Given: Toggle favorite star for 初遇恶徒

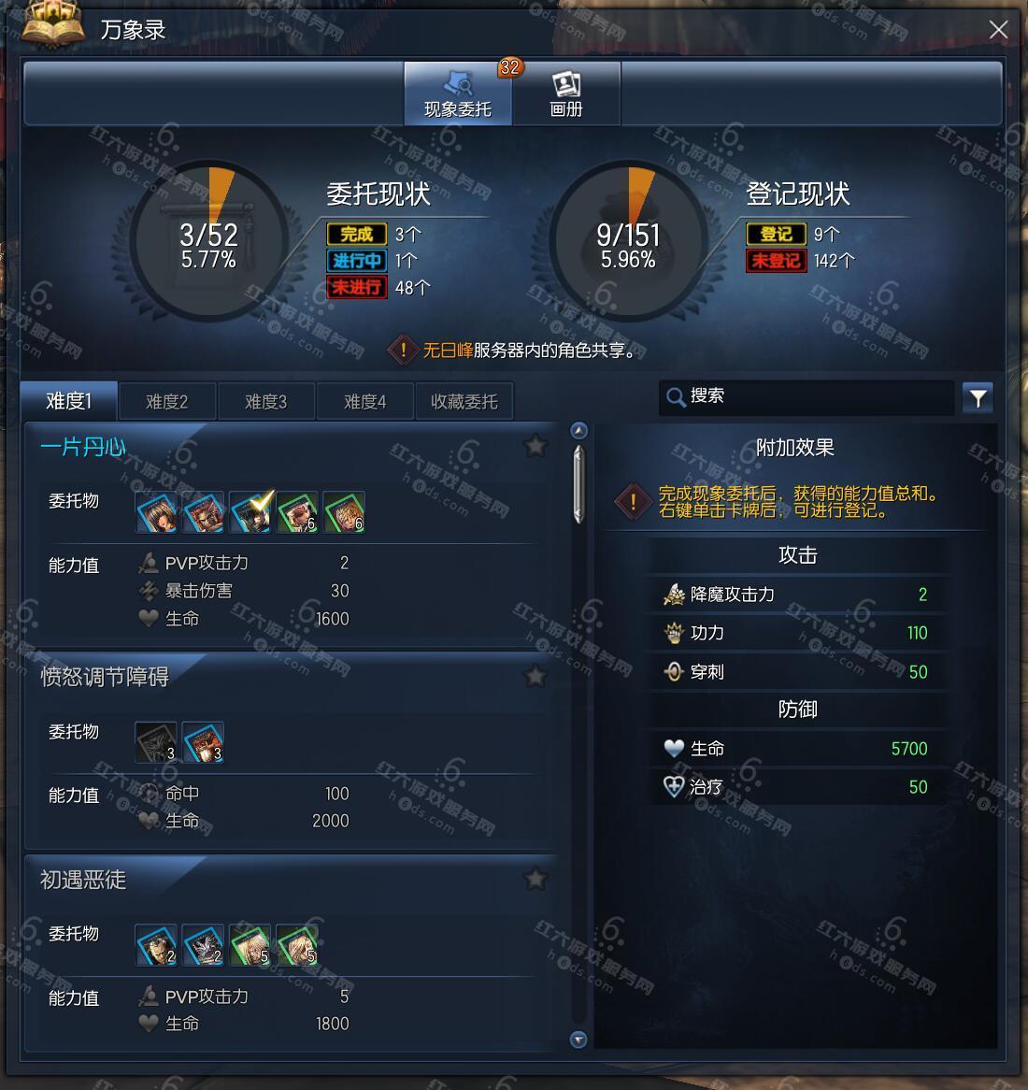Looking at the screenshot, I should click(535, 880).
